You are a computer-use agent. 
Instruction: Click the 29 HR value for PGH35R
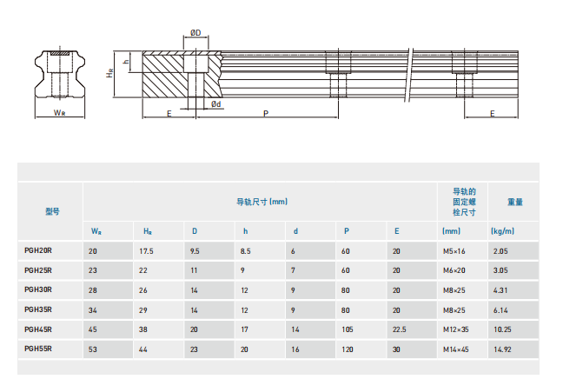[x=142, y=310]
